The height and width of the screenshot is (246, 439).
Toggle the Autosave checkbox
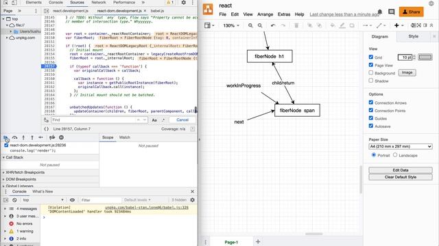(371, 126)
